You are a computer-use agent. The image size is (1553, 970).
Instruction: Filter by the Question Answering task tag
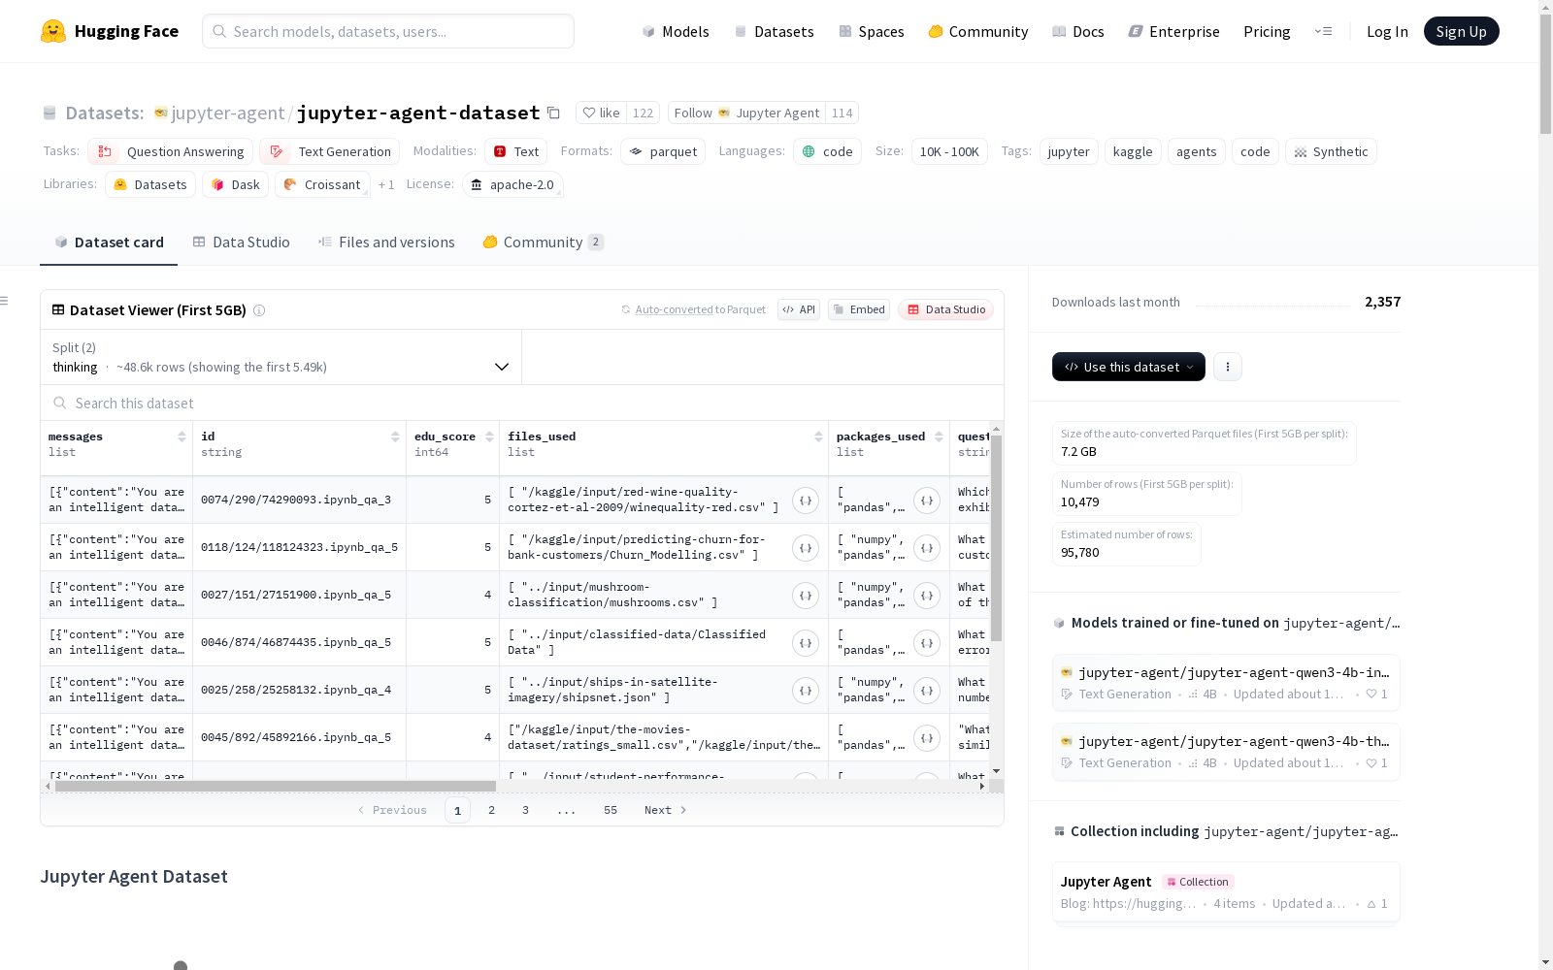point(171,151)
